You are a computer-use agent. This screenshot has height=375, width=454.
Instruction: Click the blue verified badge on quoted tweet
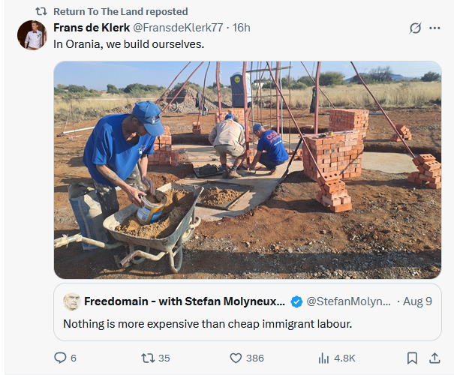(296, 301)
